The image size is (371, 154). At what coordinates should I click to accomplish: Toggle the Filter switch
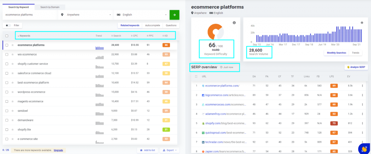(x=8, y=26)
